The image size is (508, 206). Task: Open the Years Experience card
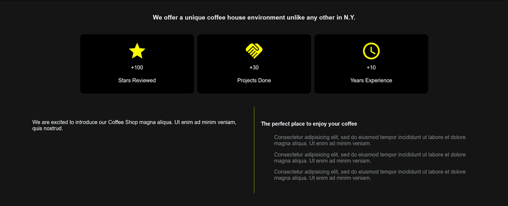371,64
